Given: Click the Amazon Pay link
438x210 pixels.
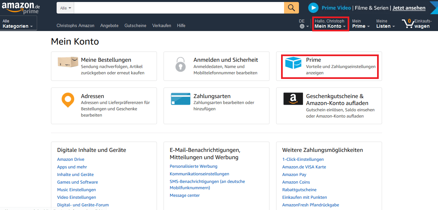Looking at the screenshot, I should (x=294, y=175).
